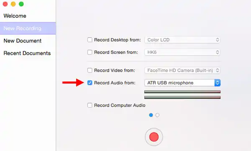This screenshot has width=251, height=151.
Task: Close the window with the red button
Action: point(5,4)
